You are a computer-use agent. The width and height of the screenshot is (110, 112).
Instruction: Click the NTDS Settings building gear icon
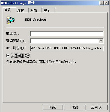point(10,20)
